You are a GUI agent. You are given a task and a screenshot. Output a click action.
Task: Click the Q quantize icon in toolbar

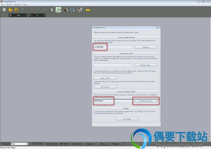pyautogui.click(x=30, y=15)
